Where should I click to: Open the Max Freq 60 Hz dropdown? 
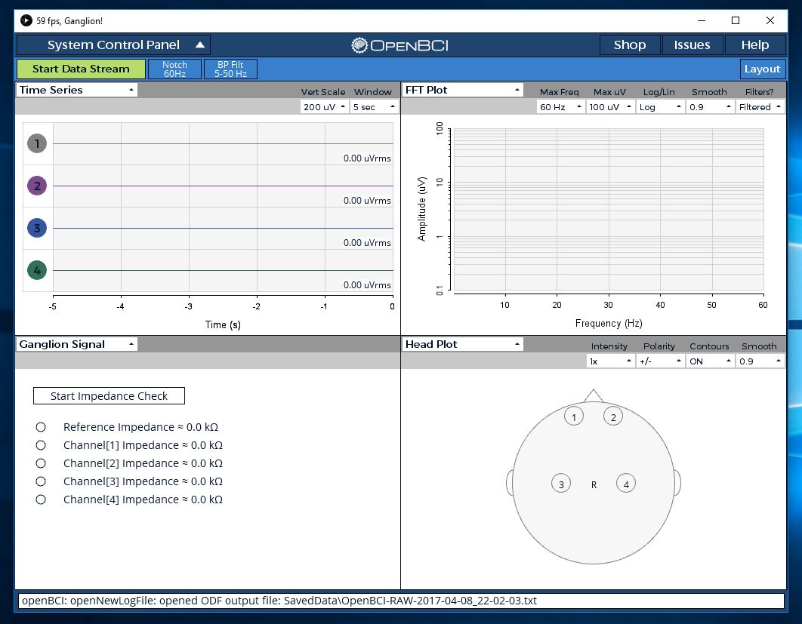point(562,106)
